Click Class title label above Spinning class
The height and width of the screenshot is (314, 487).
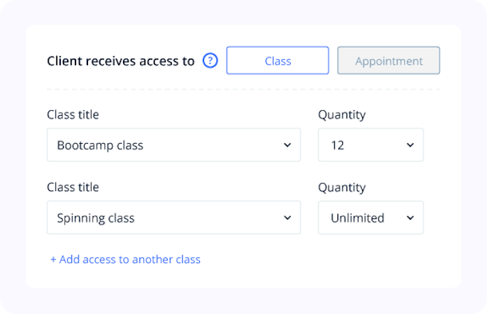click(73, 187)
